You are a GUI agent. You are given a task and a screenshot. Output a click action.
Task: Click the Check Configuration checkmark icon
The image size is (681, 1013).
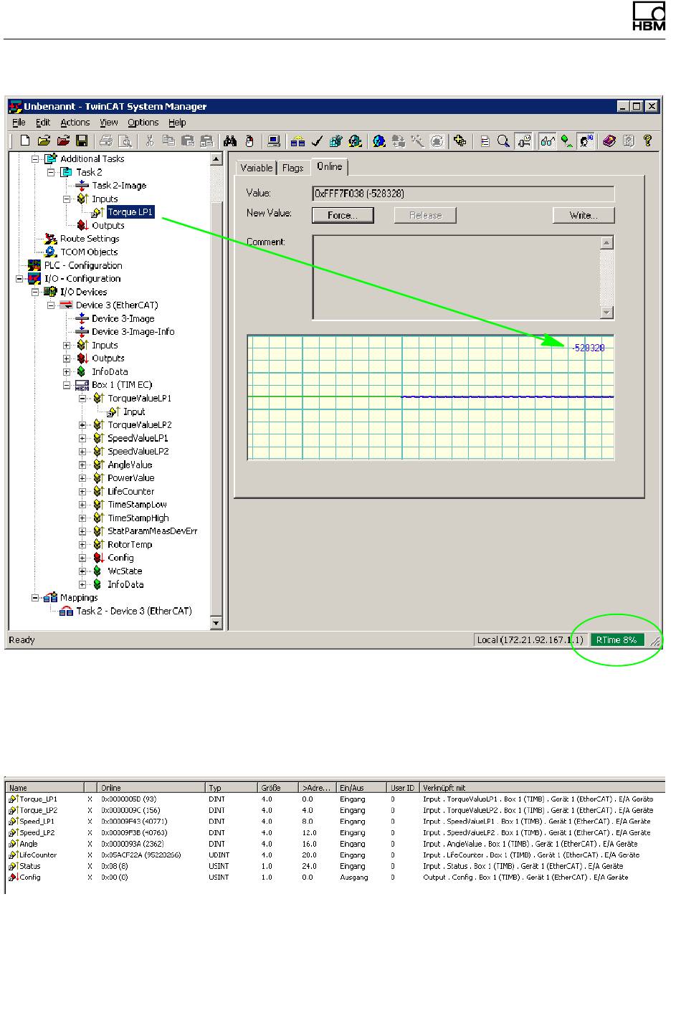(317, 141)
